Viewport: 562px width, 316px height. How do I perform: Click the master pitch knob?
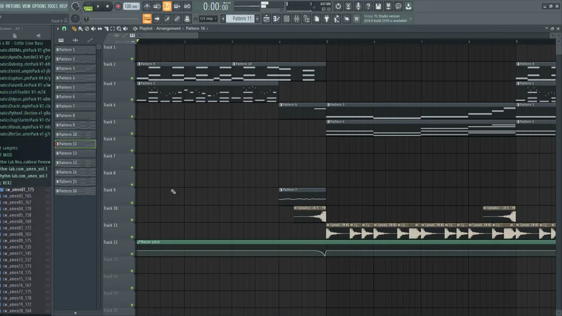pyautogui.click(x=76, y=18)
